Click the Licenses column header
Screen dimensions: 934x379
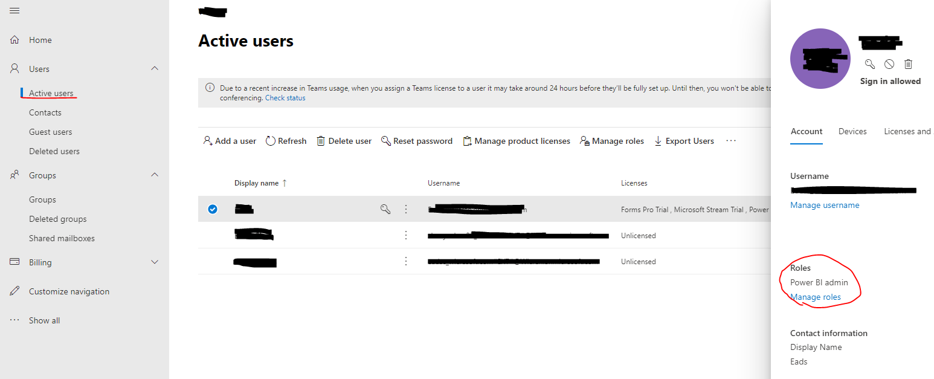[x=634, y=183]
